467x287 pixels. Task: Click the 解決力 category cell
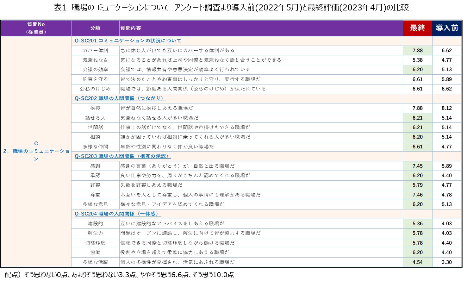[95, 233]
